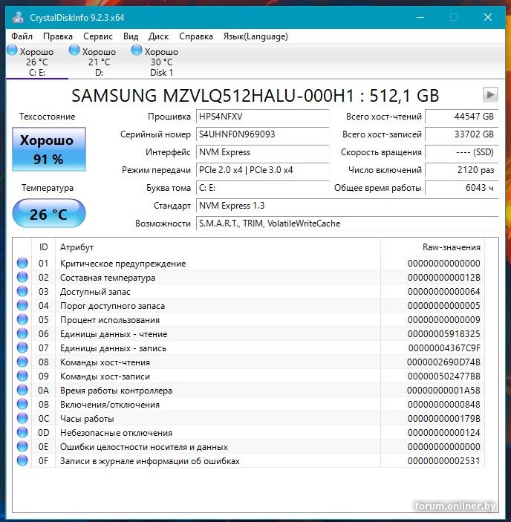Select the D: disk tab
This screenshot has width=511, height=522.
[x=100, y=62]
